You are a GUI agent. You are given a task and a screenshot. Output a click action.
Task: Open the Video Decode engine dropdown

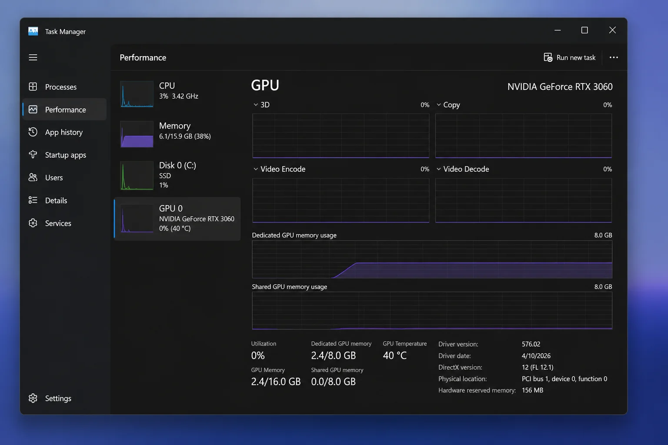[x=439, y=169]
